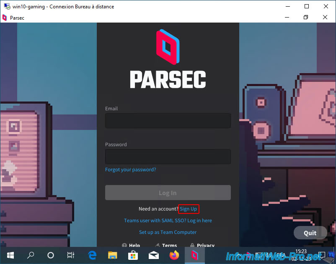Click the Parsec logo graphic
Image resolution: width=336 pixels, height=264 pixels.
(x=168, y=47)
